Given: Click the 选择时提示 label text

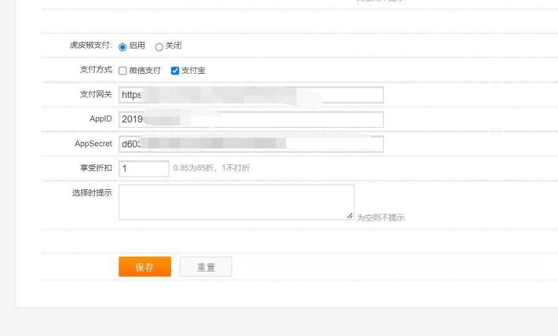Looking at the screenshot, I should tap(92, 193).
